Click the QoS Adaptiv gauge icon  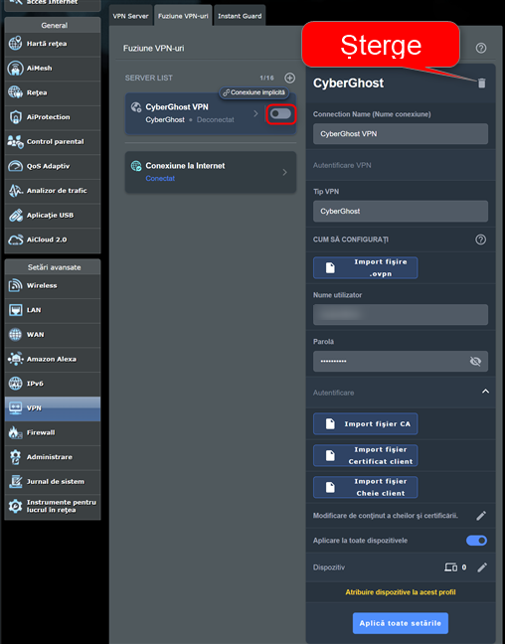[x=15, y=166]
